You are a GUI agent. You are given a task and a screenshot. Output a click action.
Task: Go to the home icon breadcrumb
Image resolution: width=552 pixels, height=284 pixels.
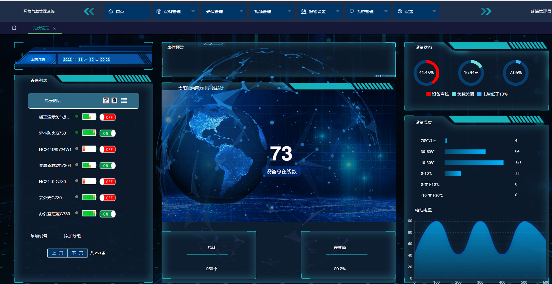tap(14, 28)
